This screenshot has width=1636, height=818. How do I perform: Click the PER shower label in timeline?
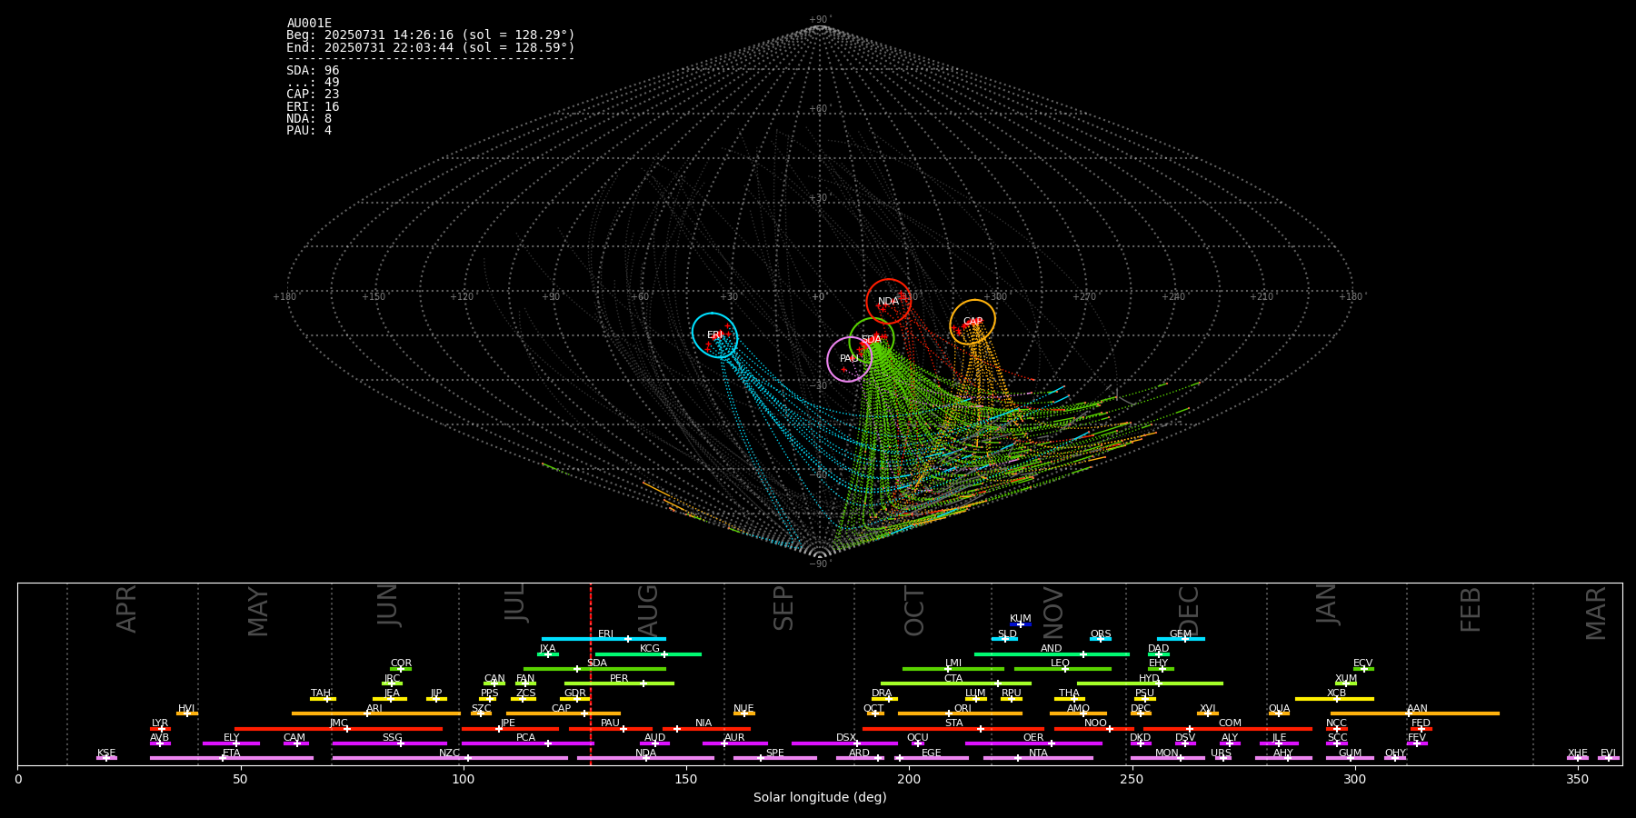619,679
